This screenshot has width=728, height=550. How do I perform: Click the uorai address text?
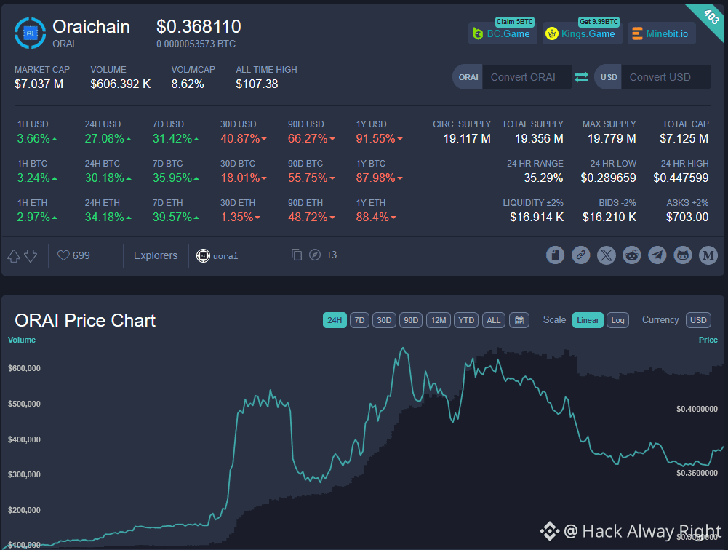point(225,256)
